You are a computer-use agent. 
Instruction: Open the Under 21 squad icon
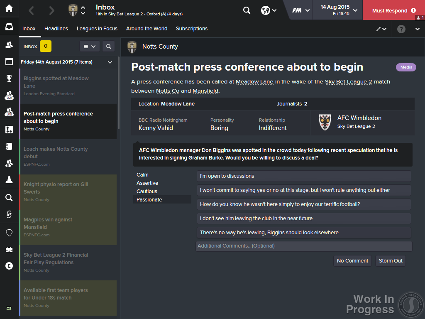(x=9, y=95)
